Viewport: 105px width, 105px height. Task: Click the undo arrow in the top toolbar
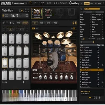pyautogui.click(x=64, y=3)
